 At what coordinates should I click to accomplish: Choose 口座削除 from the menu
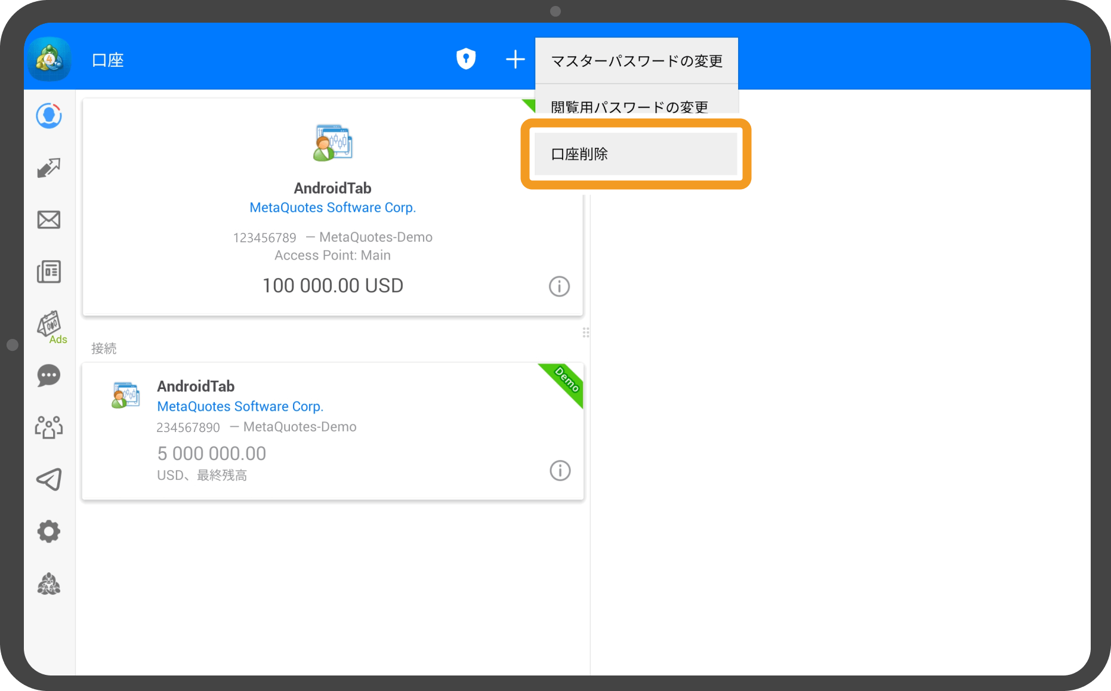click(635, 154)
